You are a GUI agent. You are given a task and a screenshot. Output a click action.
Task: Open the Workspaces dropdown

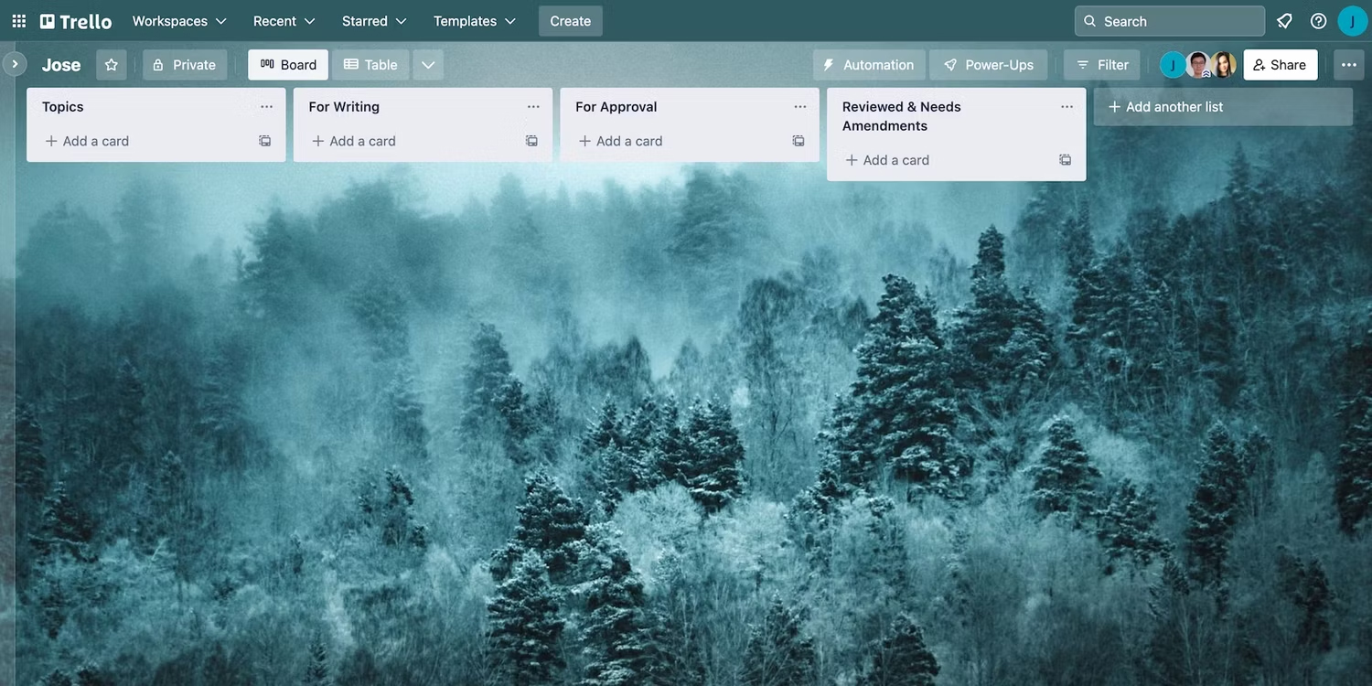(x=177, y=20)
